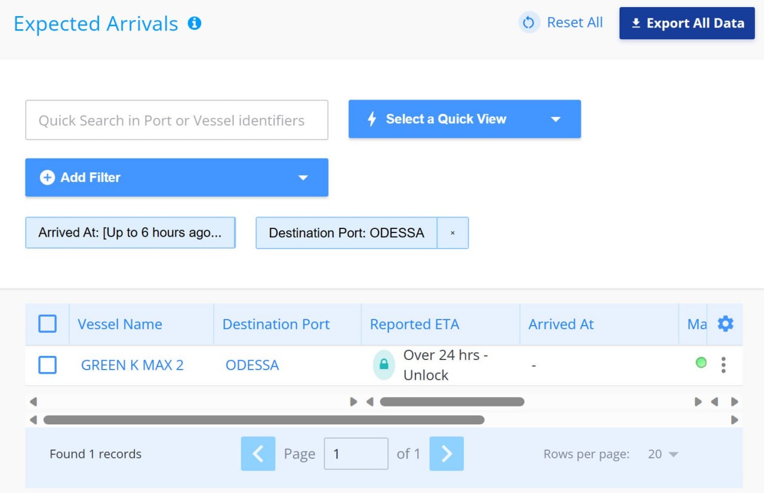Open the three-dot row actions menu

pyautogui.click(x=723, y=365)
